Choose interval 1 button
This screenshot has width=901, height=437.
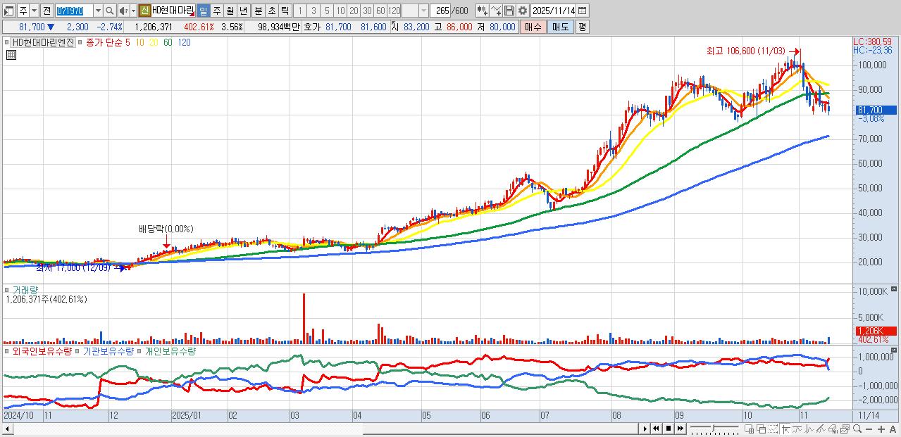pos(300,11)
